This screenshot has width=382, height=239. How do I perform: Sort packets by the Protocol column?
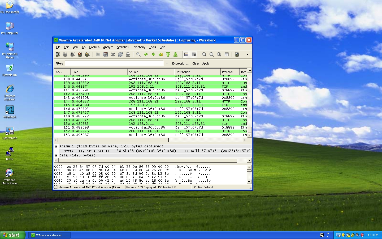pos(230,72)
